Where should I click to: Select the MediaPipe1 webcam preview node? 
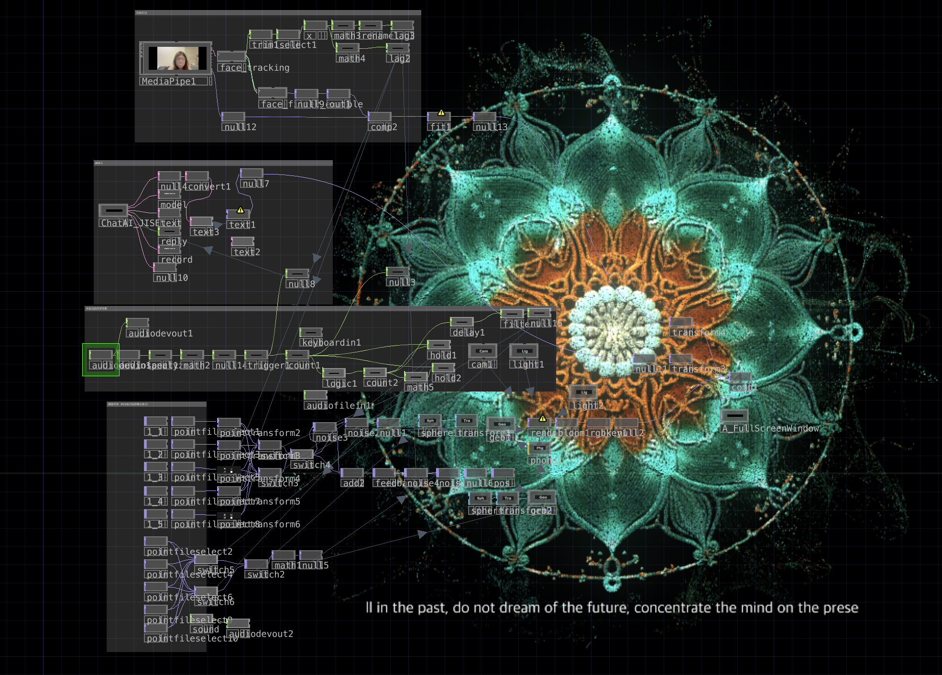(176, 58)
